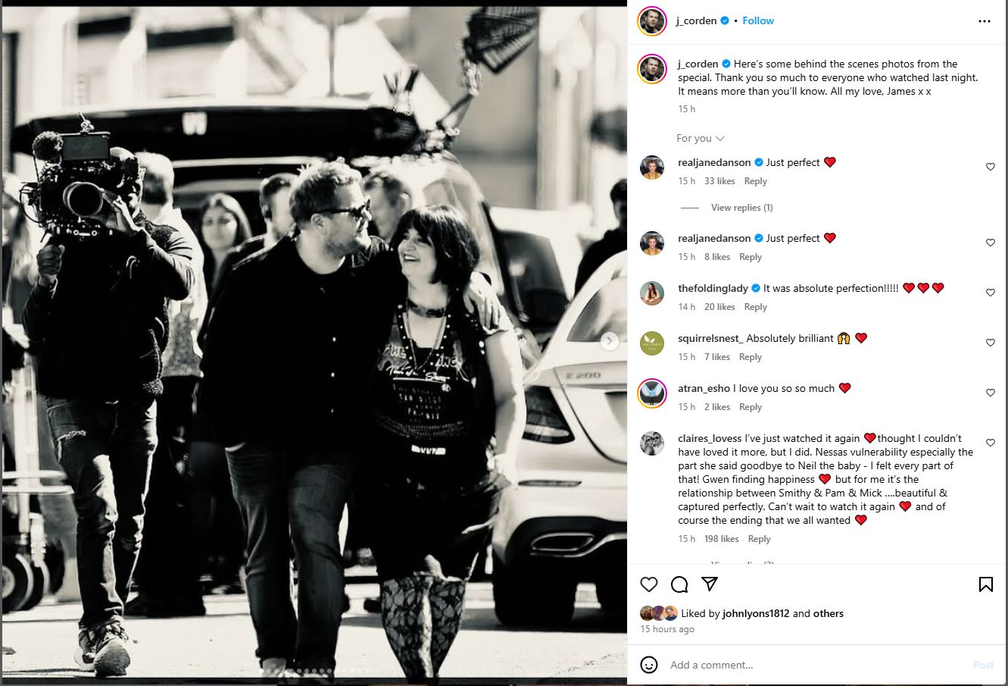This screenshot has height=686, width=1008.
Task: Open j_corden's profile picture in the header
Action: 651,21
